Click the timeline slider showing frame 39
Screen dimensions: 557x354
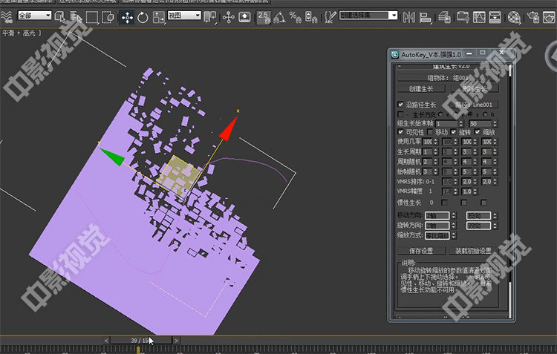tap(140, 340)
